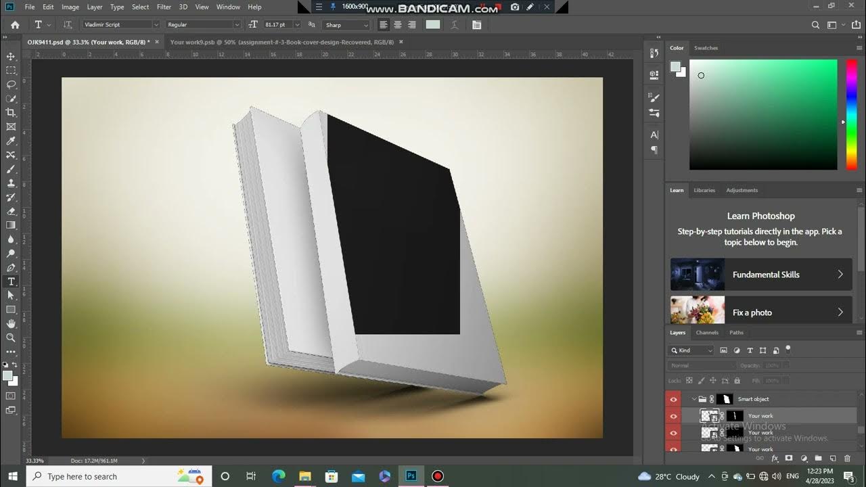866x487 pixels.
Task: Switch to the Adjustments tab
Action: [x=742, y=190]
